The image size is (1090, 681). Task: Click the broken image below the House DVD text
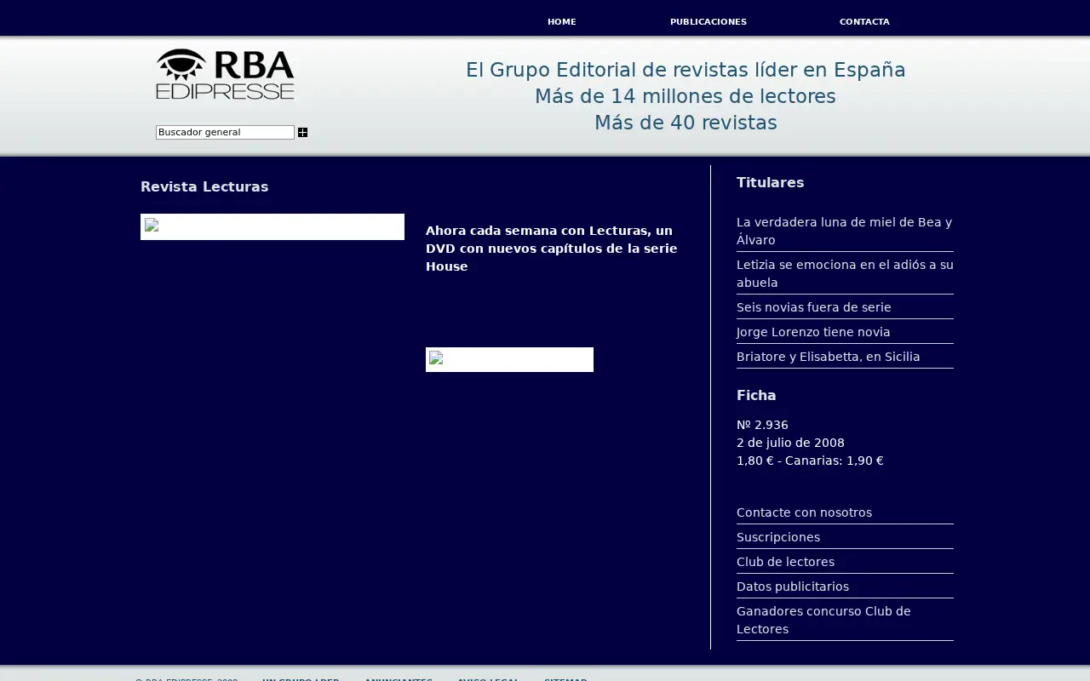click(509, 359)
